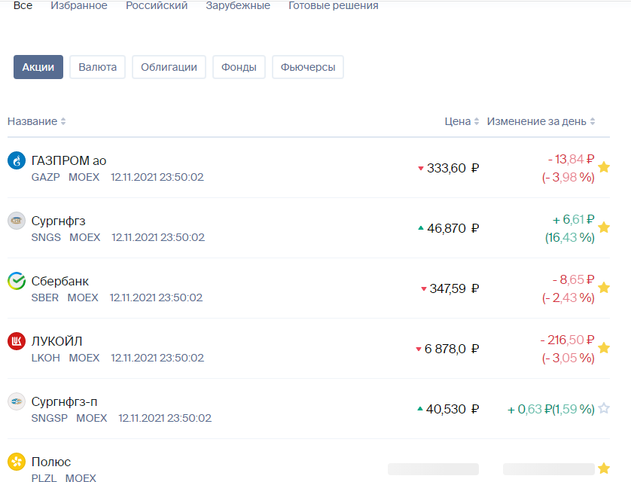Open the ЛУКОЙЛ stock entry
Image resolution: width=631 pixels, height=482 pixels.
(56, 341)
